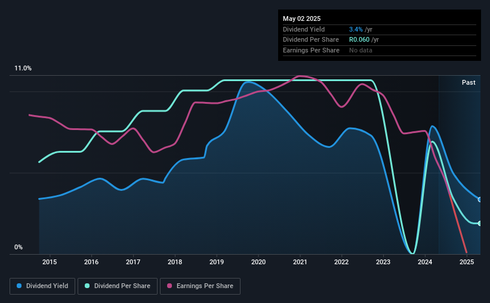This screenshot has width=490, height=303.
Task: Click the May 02 2025 tooltip date
Action: (302, 18)
